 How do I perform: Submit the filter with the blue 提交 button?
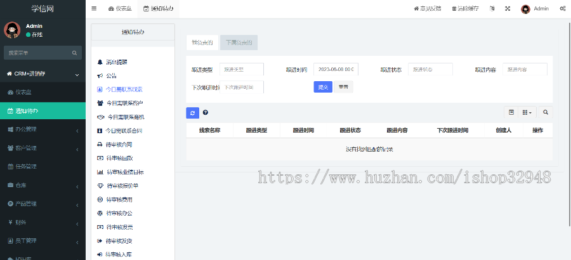coord(323,87)
